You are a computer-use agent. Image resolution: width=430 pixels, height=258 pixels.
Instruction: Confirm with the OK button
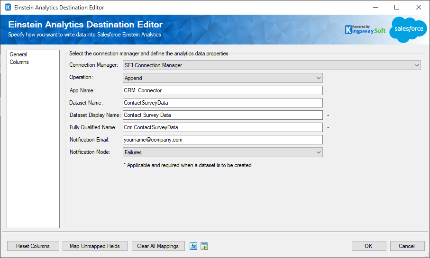click(x=369, y=246)
